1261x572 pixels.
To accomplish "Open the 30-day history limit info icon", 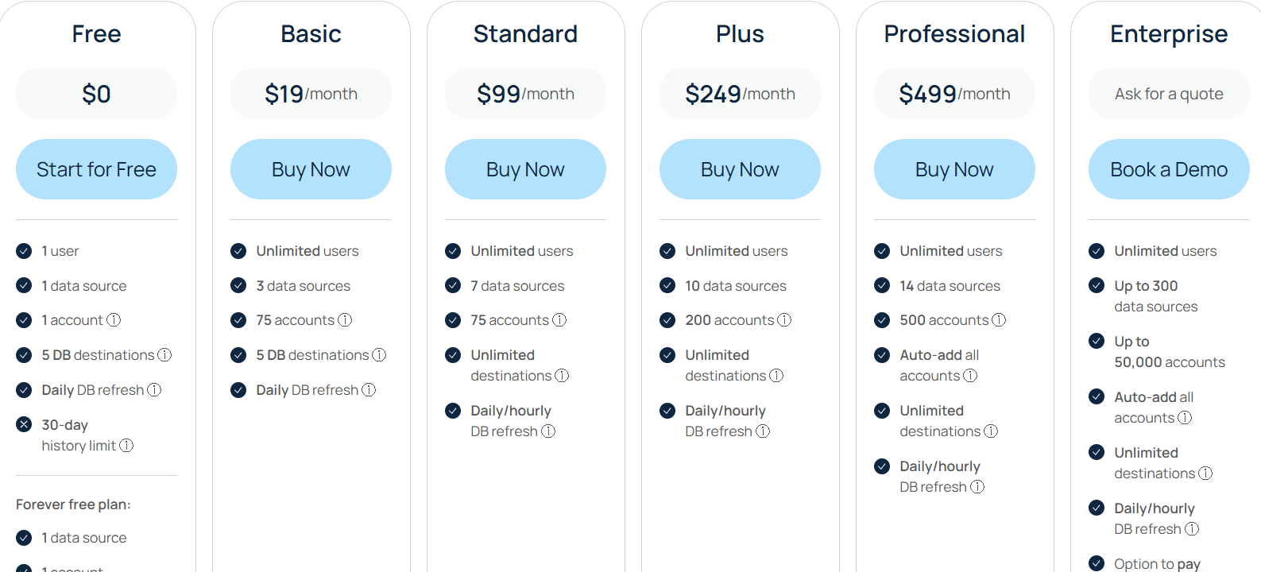I will click(x=126, y=446).
